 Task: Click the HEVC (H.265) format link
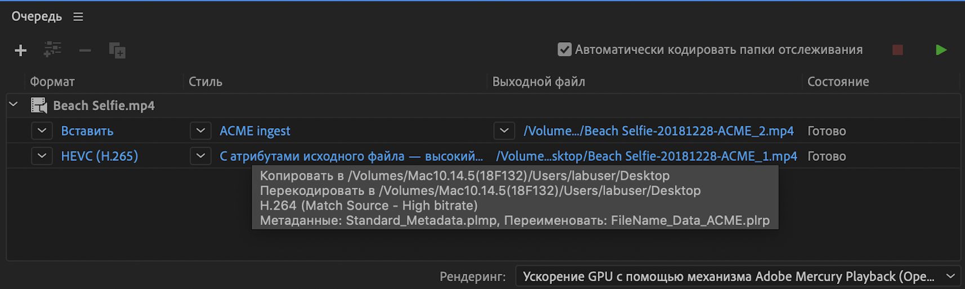pos(99,156)
